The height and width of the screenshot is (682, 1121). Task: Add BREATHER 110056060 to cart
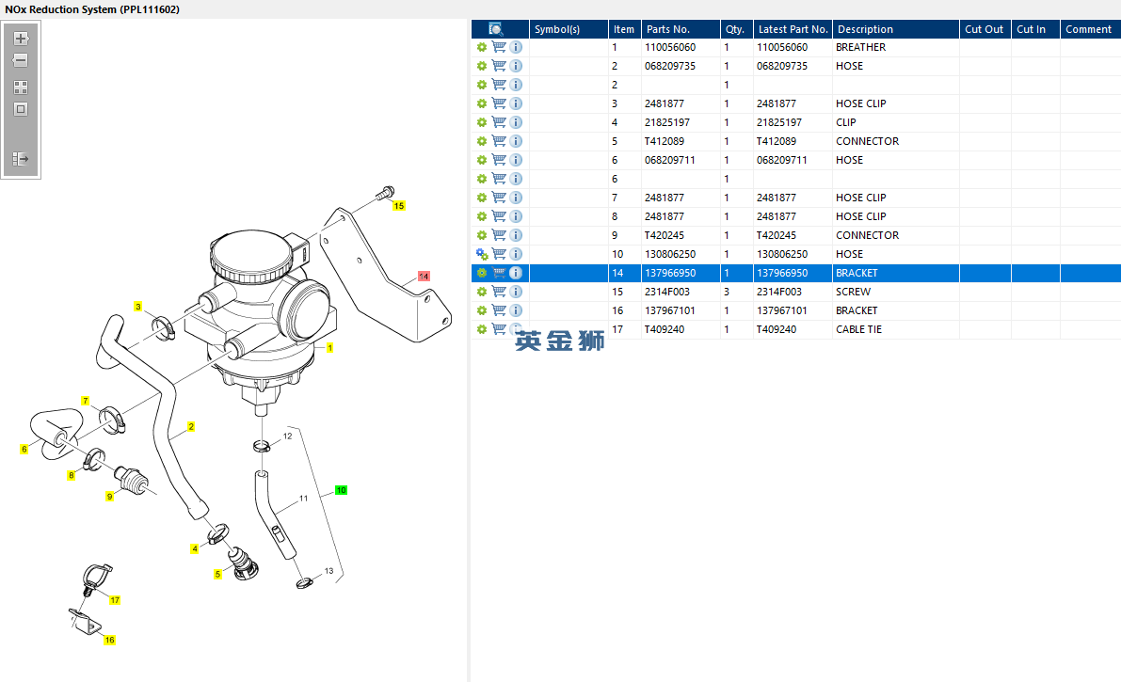coord(499,47)
